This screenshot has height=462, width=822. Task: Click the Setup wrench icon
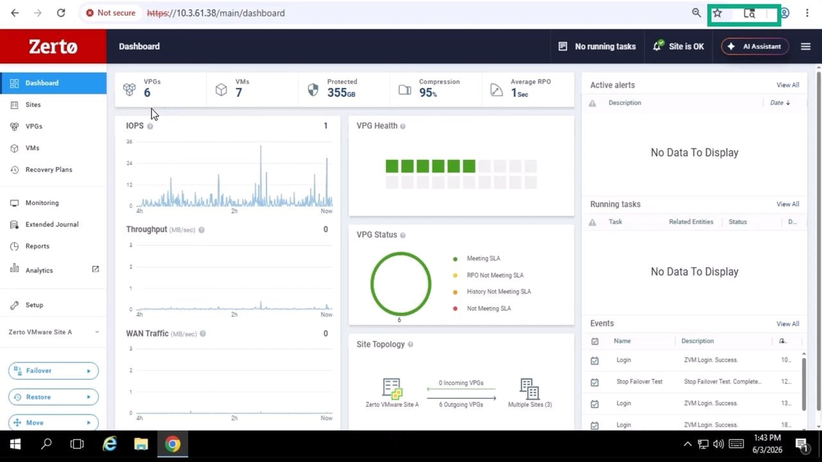pyautogui.click(x=14, y=305)
